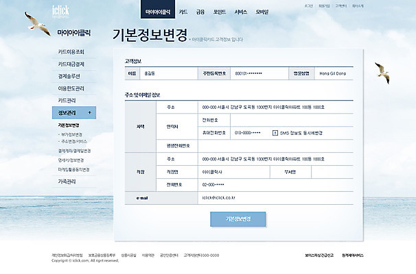
Task: Open 결제계좌/결제일변경 submenu item
Action: pos(74,151)
